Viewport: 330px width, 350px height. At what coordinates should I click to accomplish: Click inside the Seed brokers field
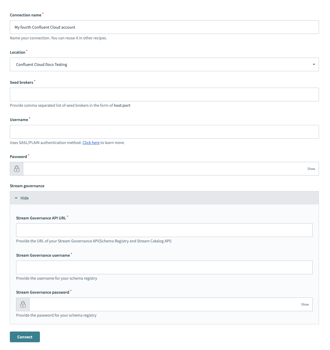(164, 94)
